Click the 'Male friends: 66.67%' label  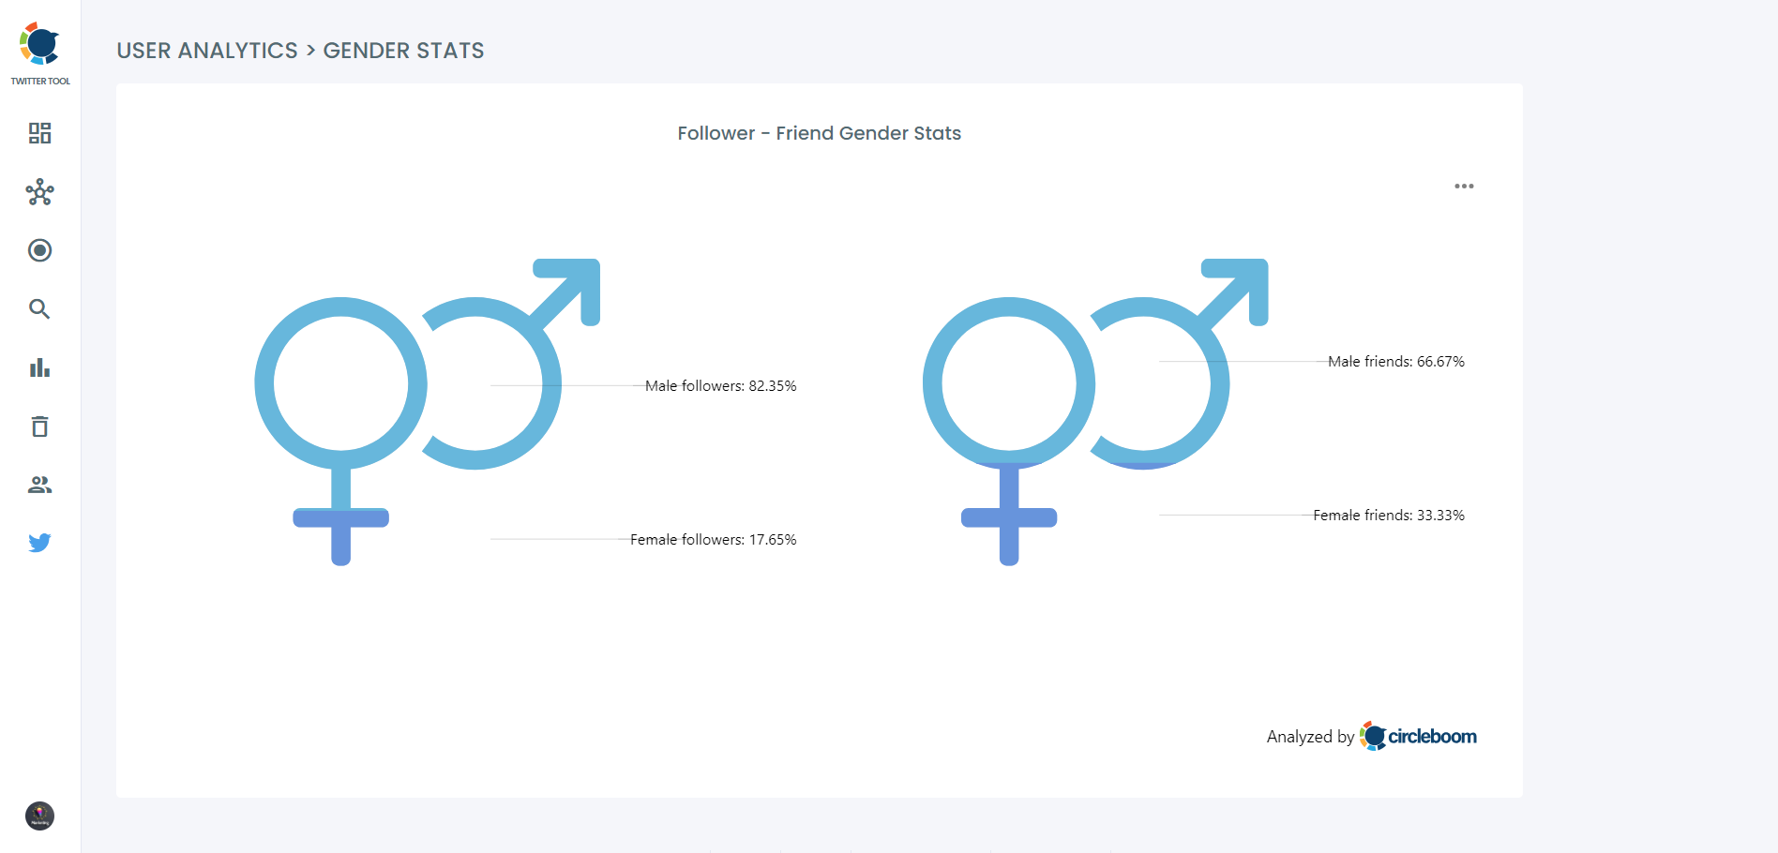[1397, 360]
